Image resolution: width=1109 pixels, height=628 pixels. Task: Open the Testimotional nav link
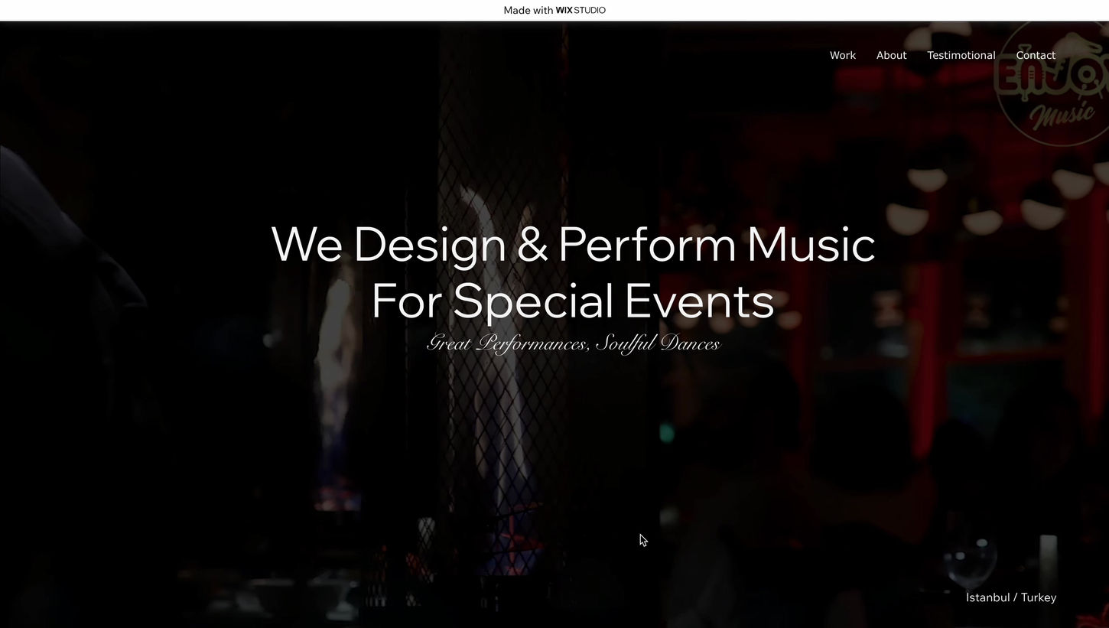pos(961,55)
